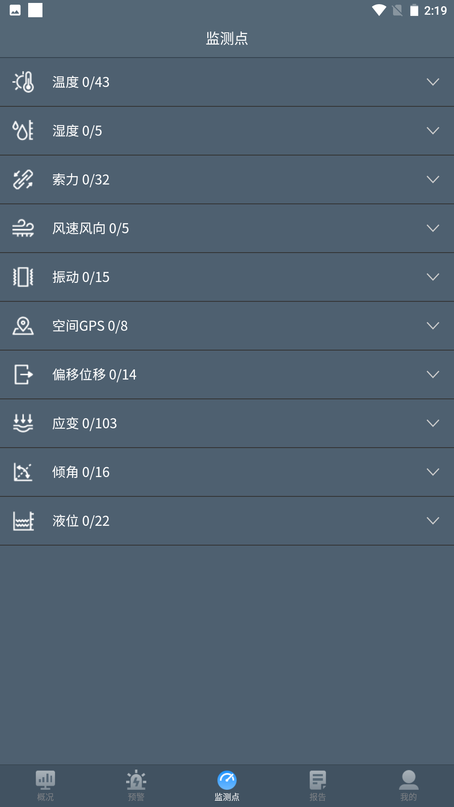Image resolution: width=454 pixels, height=807 pixels.
Task: Expand the 振动 0/15 chevron
Action: pyautogui.click(x=433, y=277)
